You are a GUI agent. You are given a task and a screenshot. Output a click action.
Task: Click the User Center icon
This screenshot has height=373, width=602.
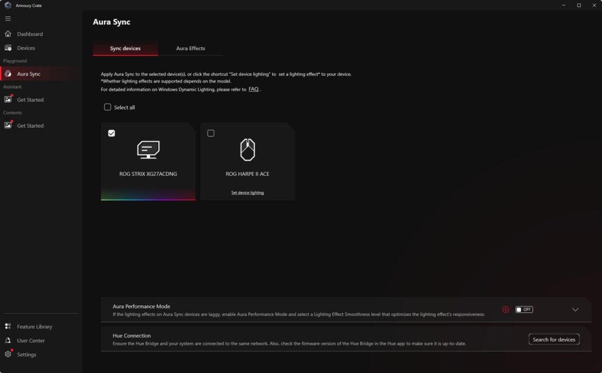pyautogui.click(x=8, y=341)
